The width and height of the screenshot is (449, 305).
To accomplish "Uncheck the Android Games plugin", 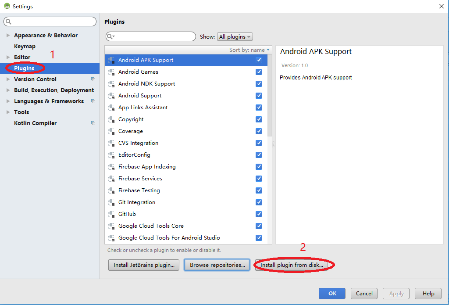I will click(x=259, y=72).
